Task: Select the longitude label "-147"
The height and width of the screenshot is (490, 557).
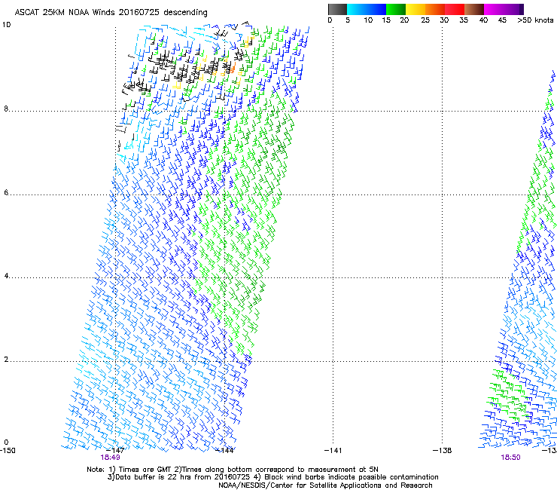Action: point(115,451)
